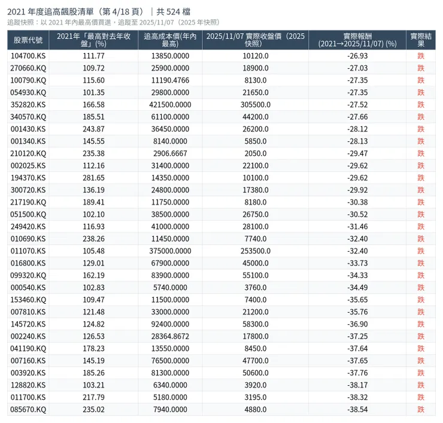Click closing price 10120.0
443x423 pixels.
pyautogui.click(x=256, y=56)
